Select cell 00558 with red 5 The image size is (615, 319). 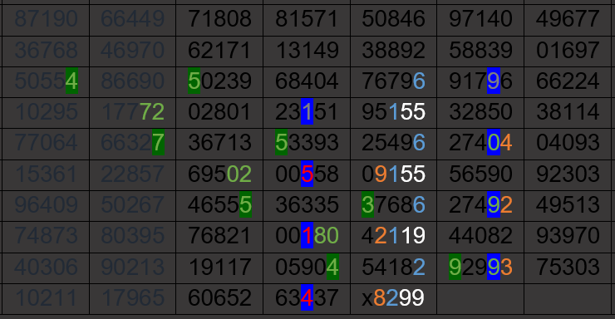(307, 174)
